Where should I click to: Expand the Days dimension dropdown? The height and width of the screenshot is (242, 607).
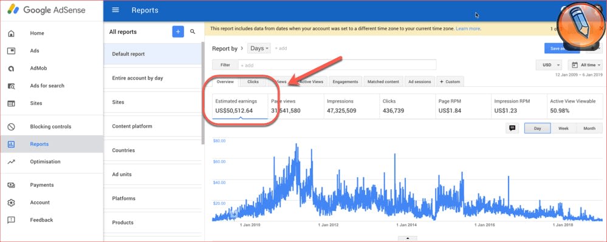click(259, 49)
